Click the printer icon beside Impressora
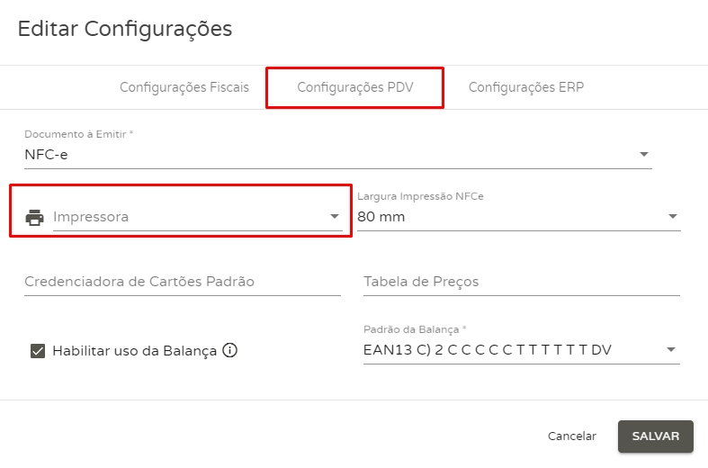This screenshot has height=468, width=708. (x=34, y=217)
